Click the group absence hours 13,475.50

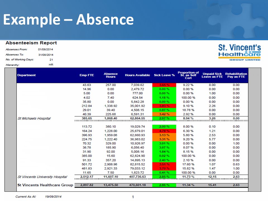(111, 185)
